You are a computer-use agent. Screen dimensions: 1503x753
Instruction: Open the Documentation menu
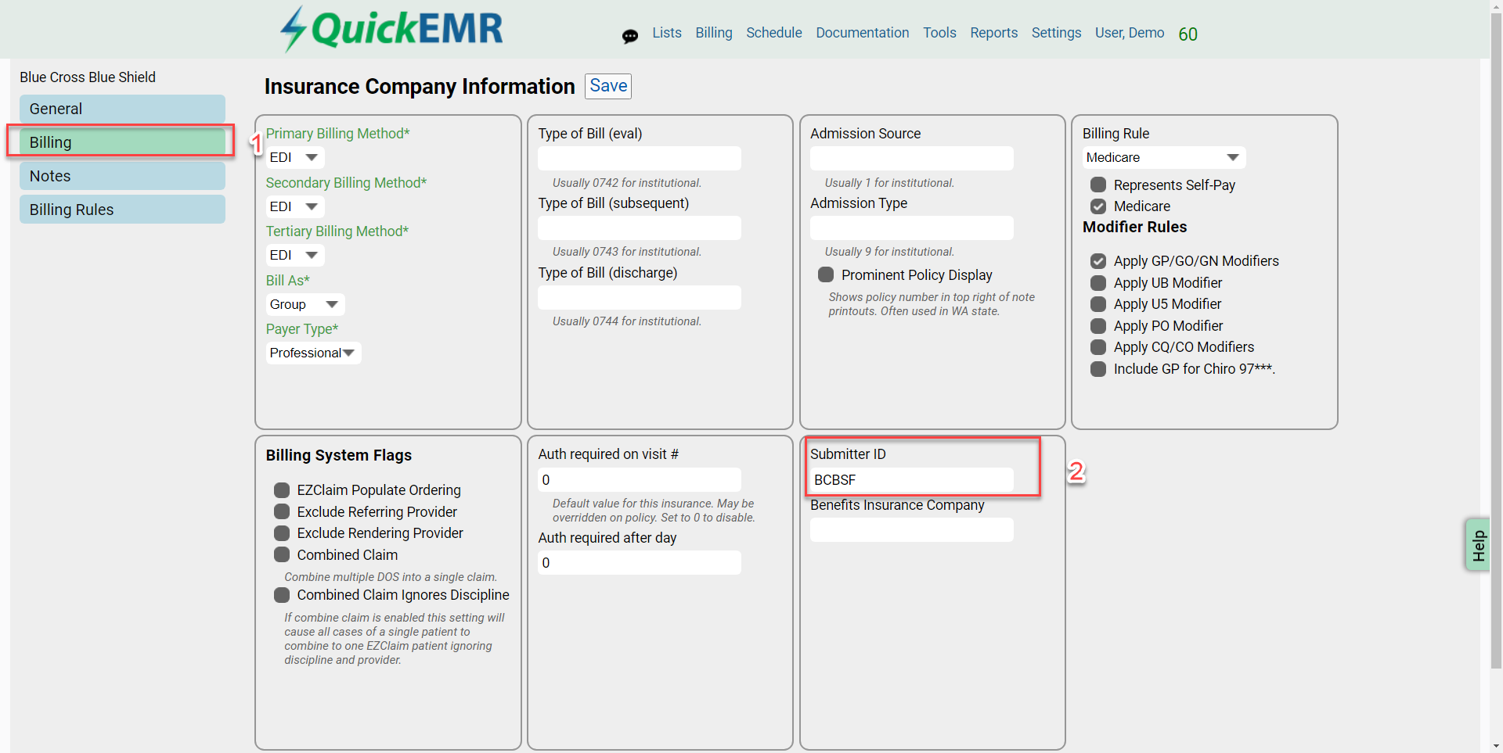(863, 33)
